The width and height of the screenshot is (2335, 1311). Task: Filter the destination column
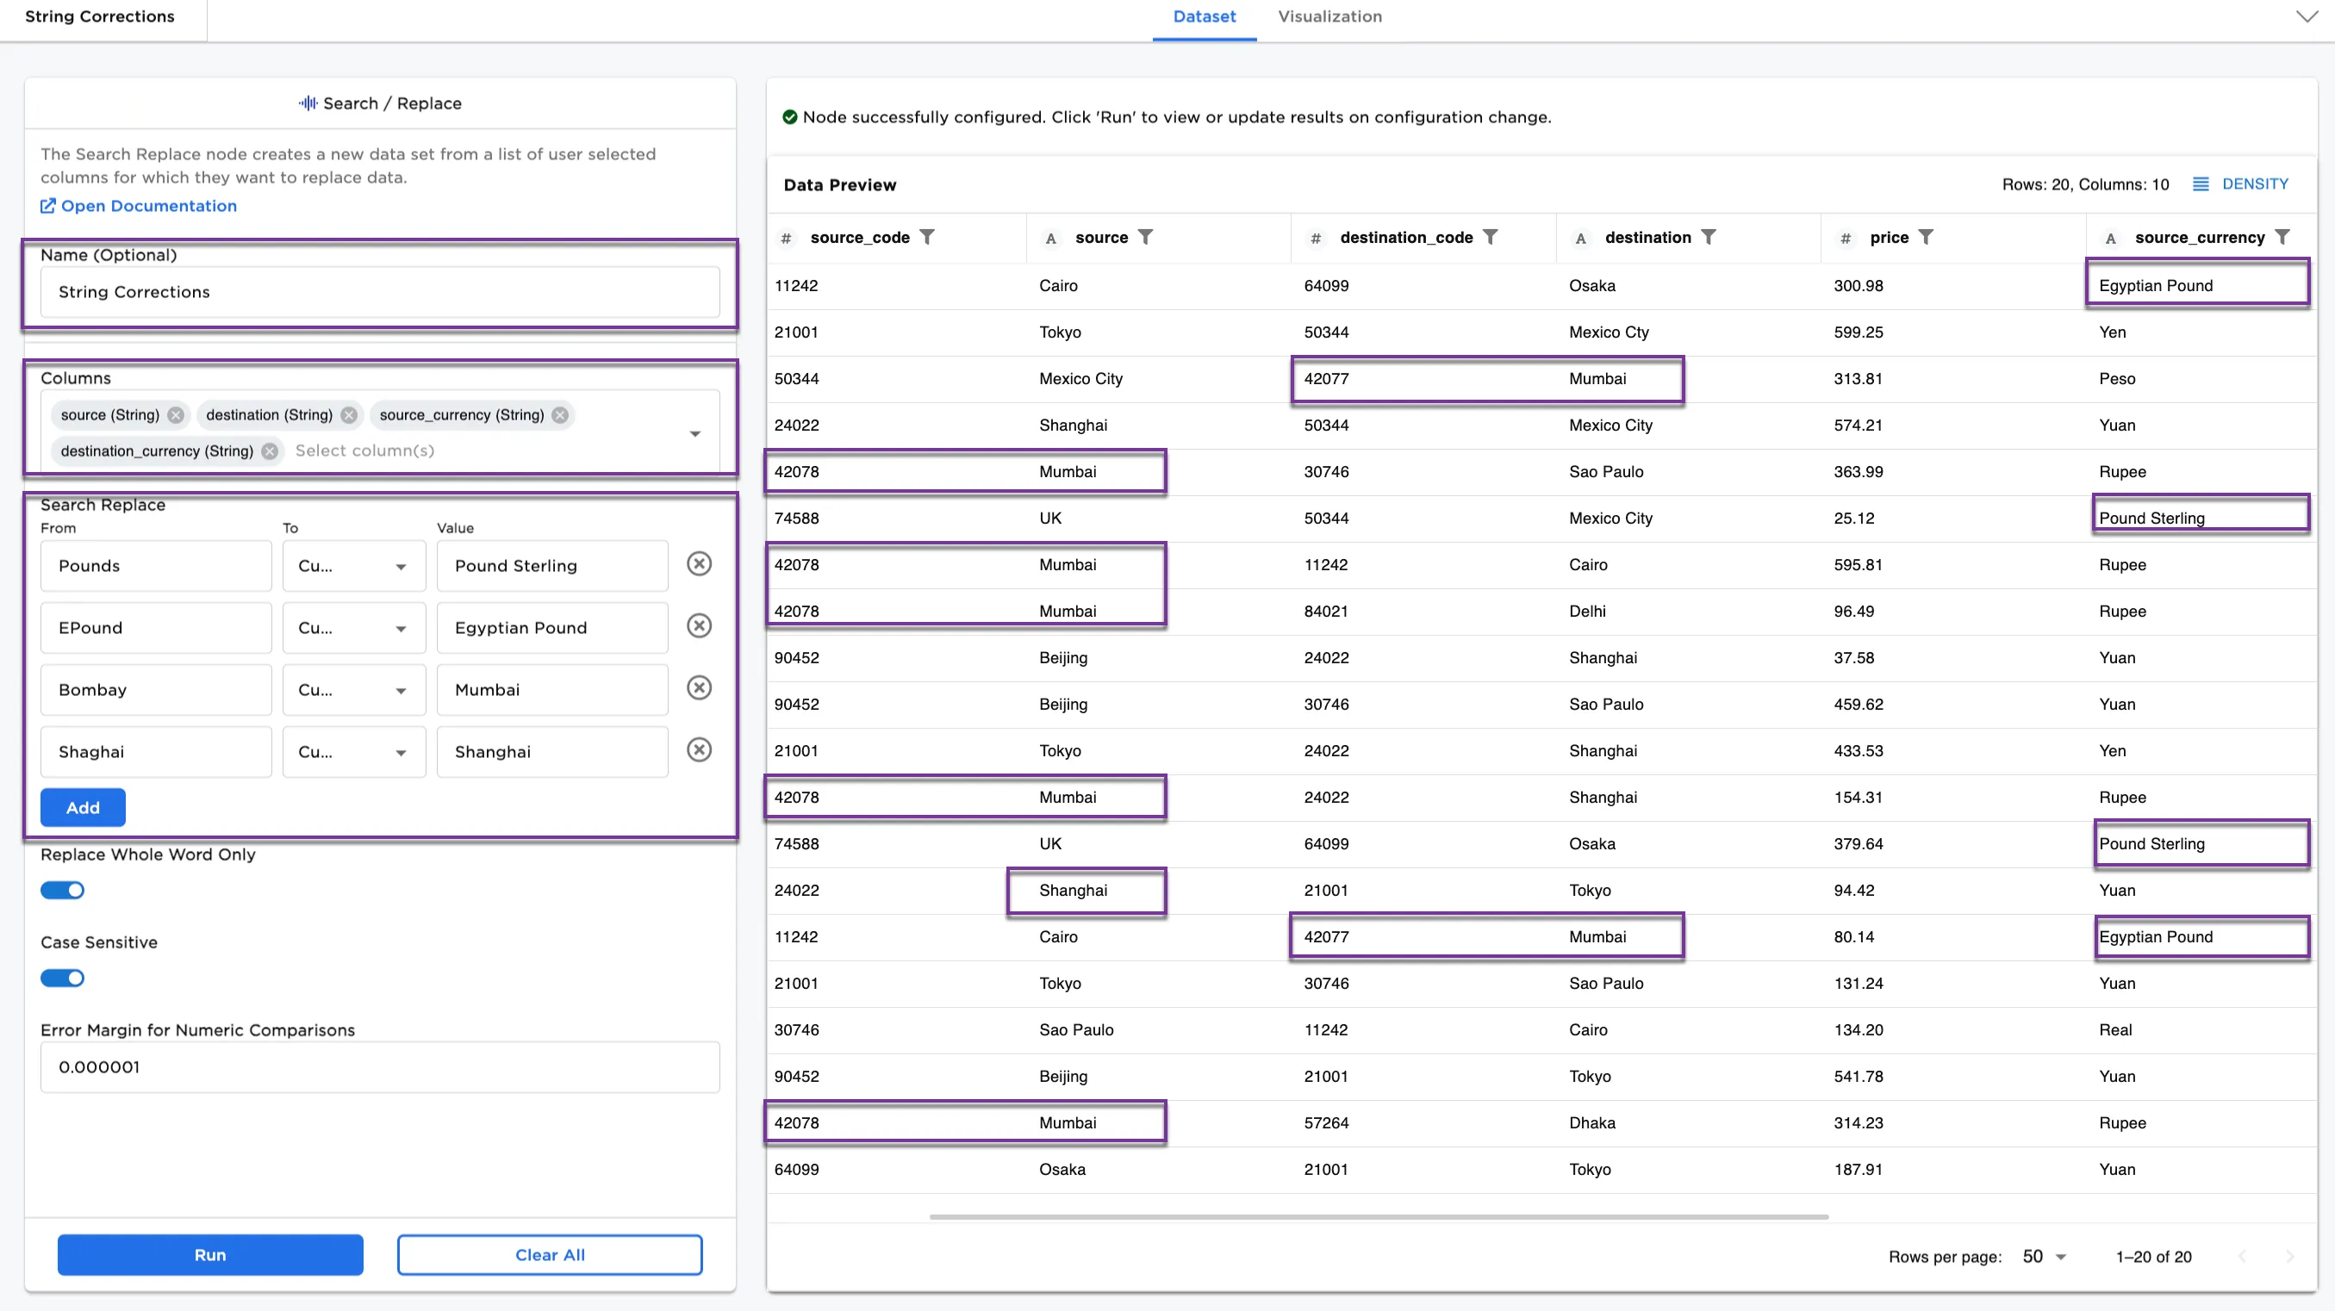coord(1708,237)
